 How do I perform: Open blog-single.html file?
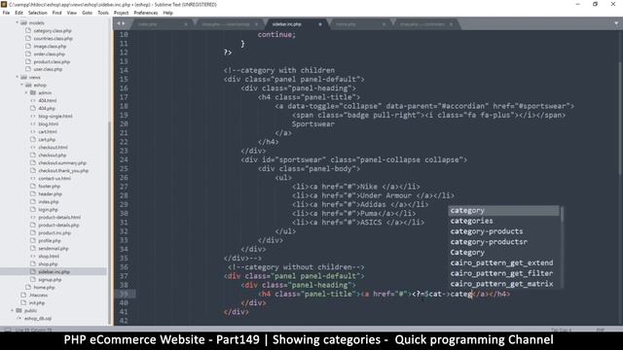click(55, 117)
